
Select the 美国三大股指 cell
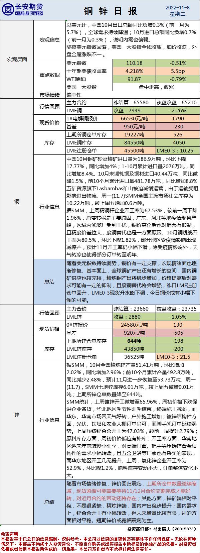pos(89,87)
